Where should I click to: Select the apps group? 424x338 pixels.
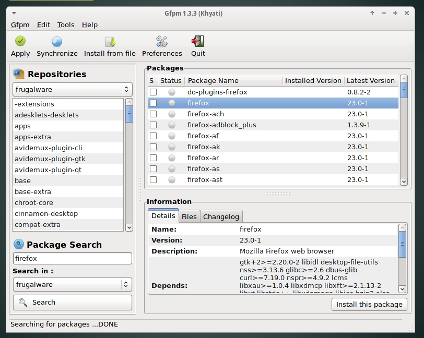pyautogui.click(x=68, y=126)
